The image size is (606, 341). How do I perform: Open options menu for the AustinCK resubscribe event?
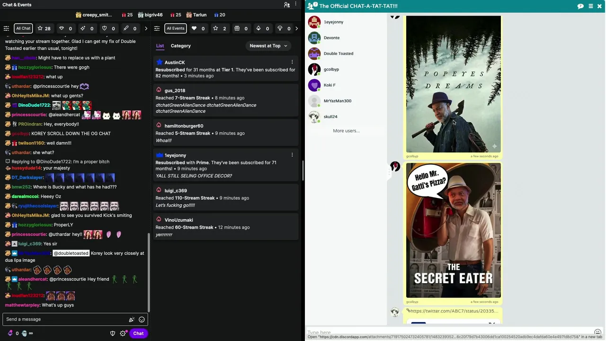point(292,62)
